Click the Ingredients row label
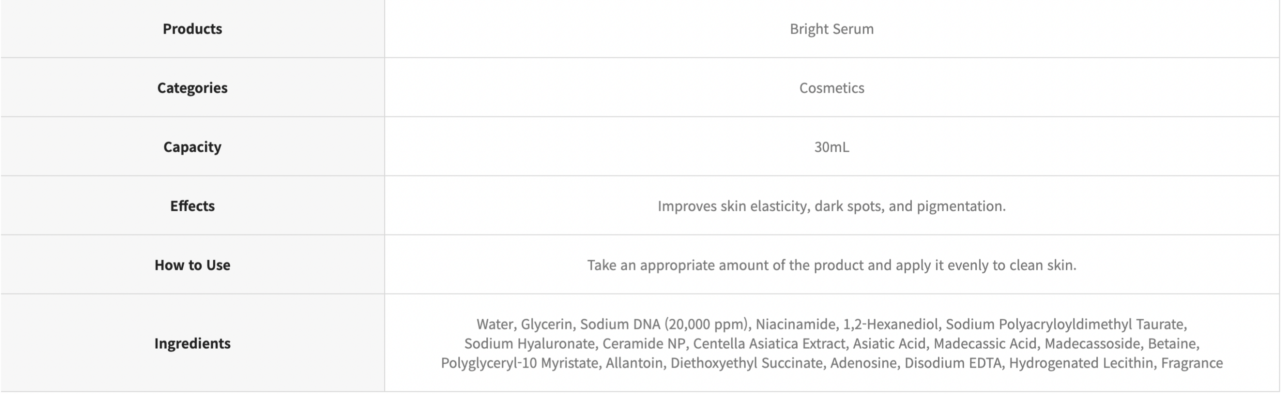 tap(192, 343)
